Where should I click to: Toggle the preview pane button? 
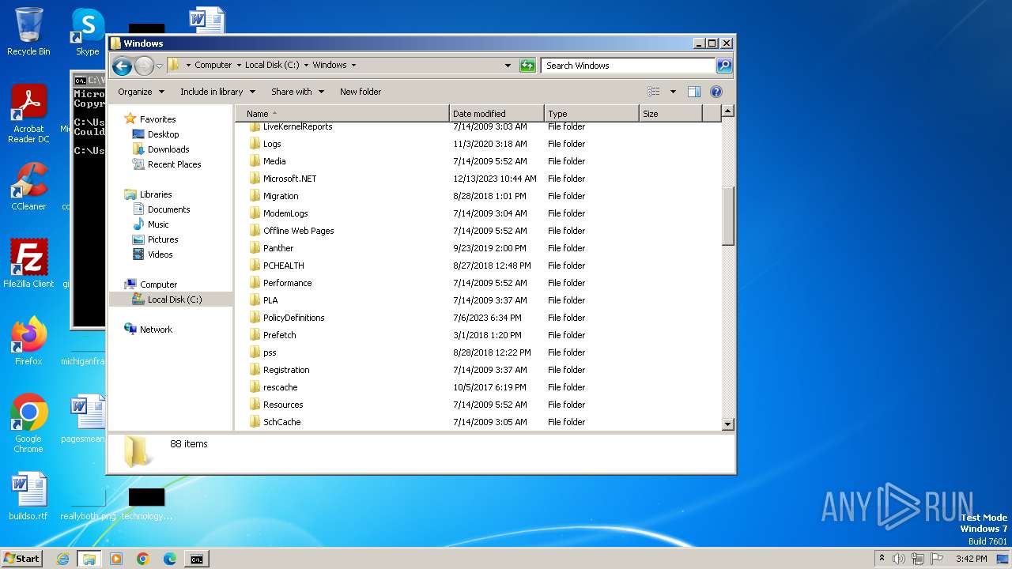pyautogui.click(x=694, y=92)
